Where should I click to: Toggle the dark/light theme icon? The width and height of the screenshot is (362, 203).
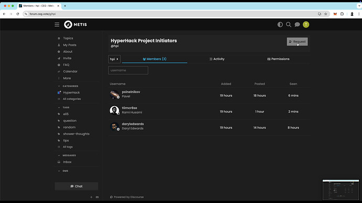pos(280,25)
